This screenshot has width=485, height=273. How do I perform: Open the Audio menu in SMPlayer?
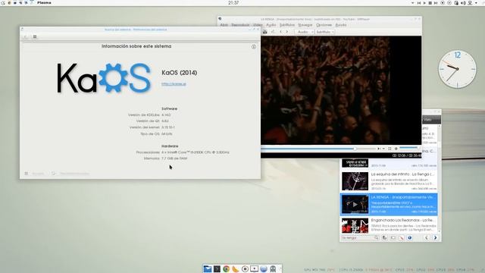point(271,25)
